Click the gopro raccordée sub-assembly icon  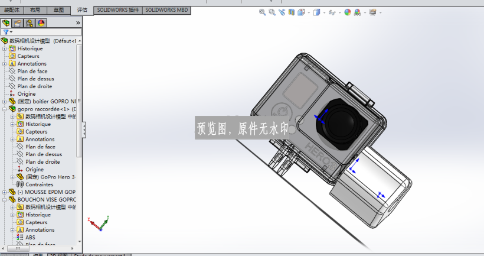click(x=12, y=109)
